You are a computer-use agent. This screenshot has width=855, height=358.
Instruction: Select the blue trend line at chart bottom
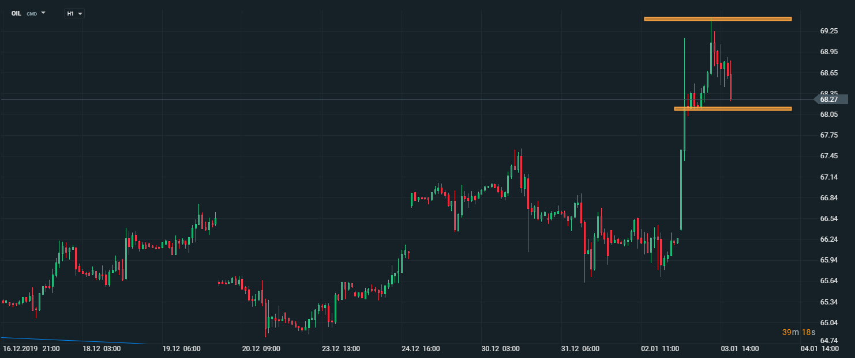(x=69, y=341)
